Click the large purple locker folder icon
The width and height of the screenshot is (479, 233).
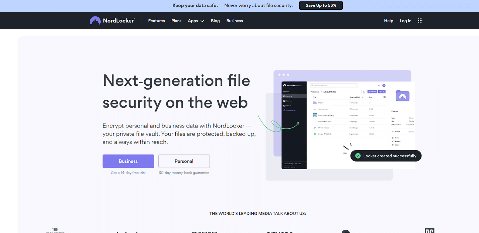pos(403,96)
